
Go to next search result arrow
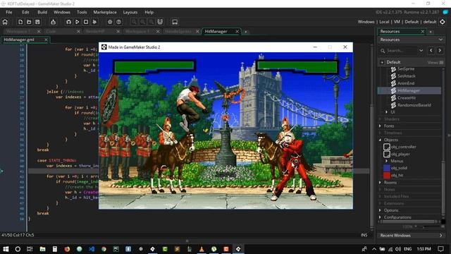[440, 50]
